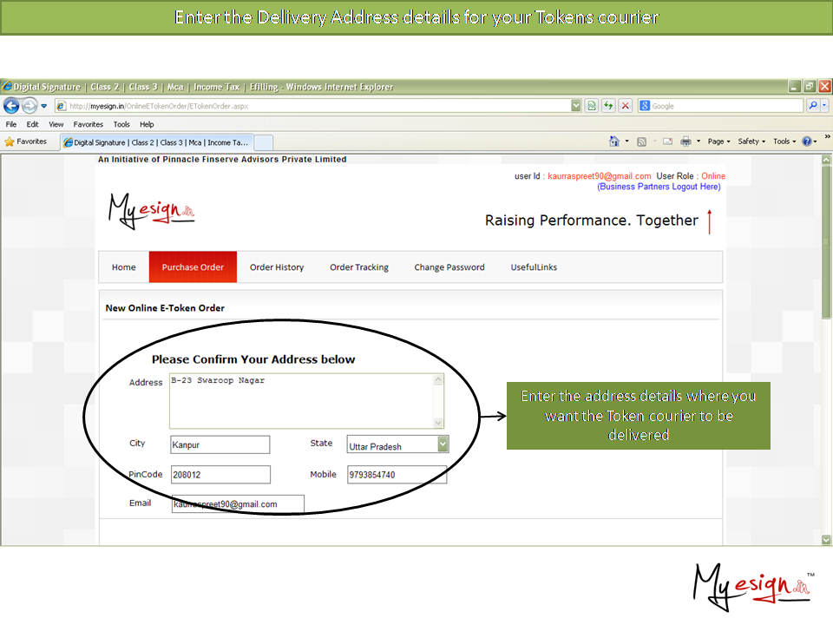The height and width of the screenshot is (625, 833).
Task: Click the Refresh page icon
Action: (607, 106)
